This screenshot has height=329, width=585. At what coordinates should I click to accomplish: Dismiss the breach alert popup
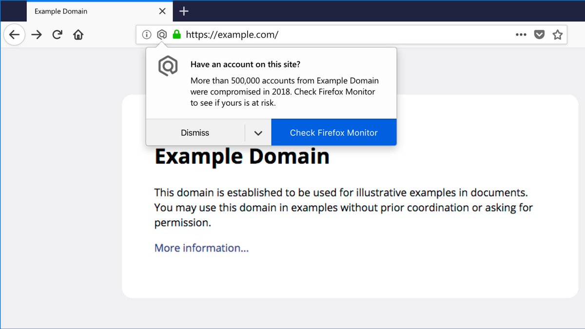click(x=195, y=133)
